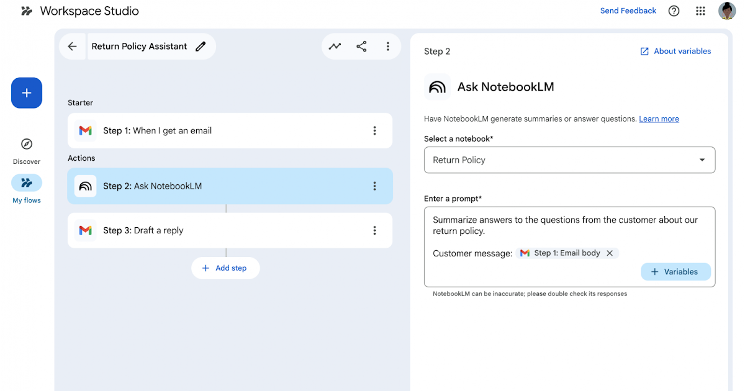Click the 'NotebookLM can be inaccurate' notice
The height and width of the screenshot is (391, 745).
click(530, 294)
